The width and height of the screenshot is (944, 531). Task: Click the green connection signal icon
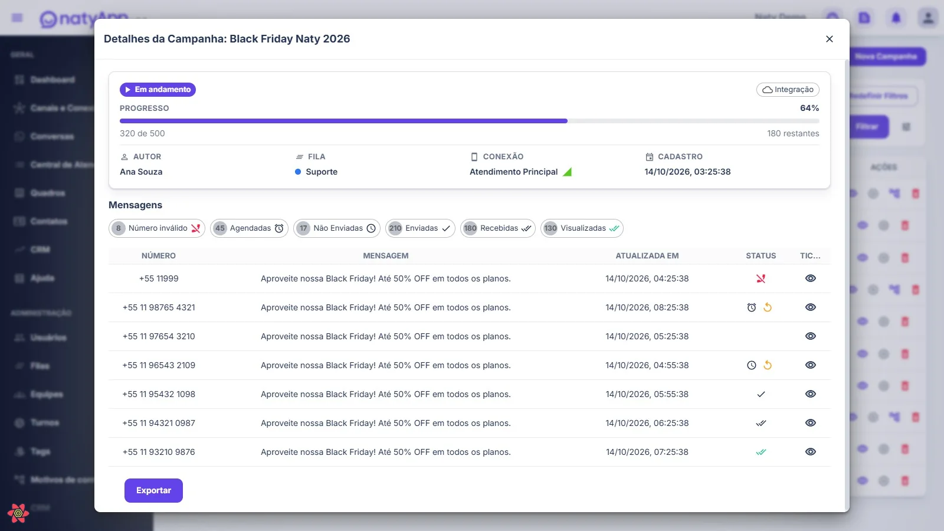567,172
